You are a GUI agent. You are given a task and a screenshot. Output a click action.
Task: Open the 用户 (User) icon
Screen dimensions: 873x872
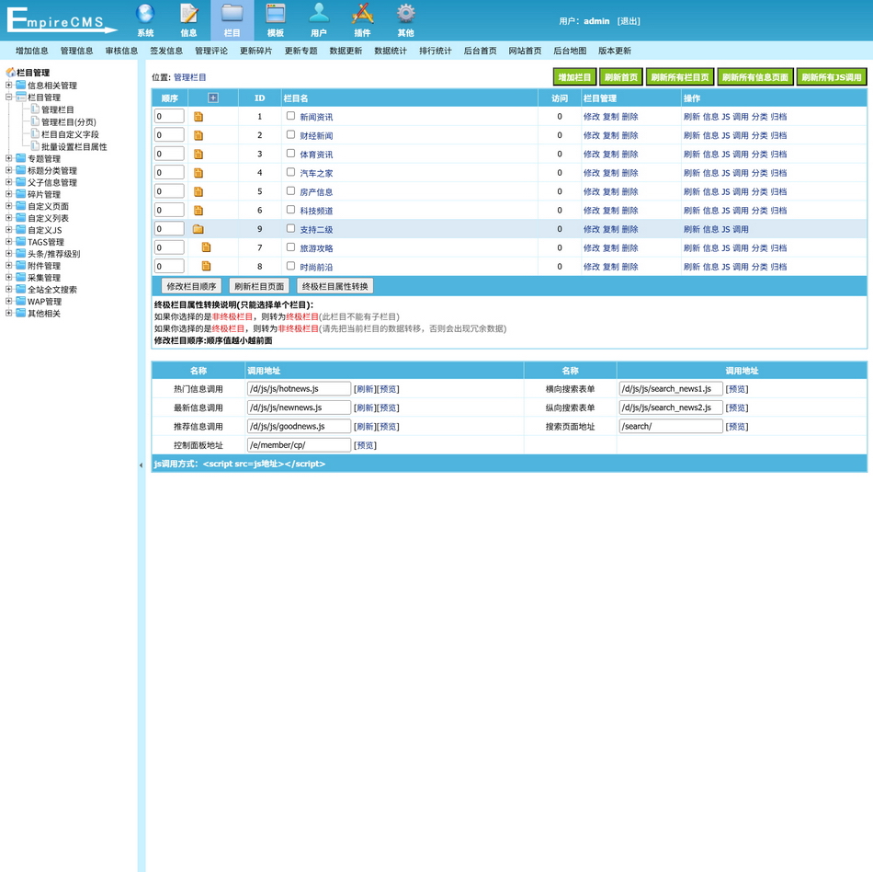pyautogui.click(x=319, y=15)
